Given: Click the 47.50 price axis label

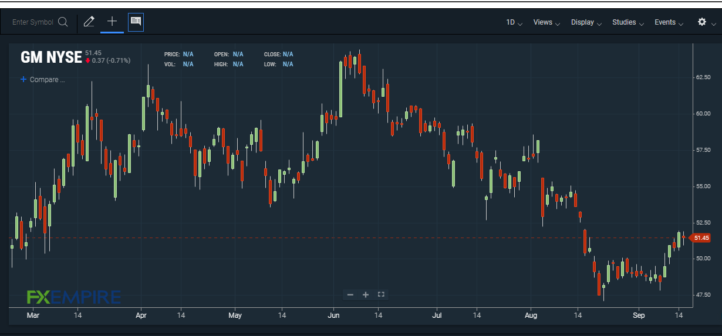Looking at the screenshot, I should point(703,294).
